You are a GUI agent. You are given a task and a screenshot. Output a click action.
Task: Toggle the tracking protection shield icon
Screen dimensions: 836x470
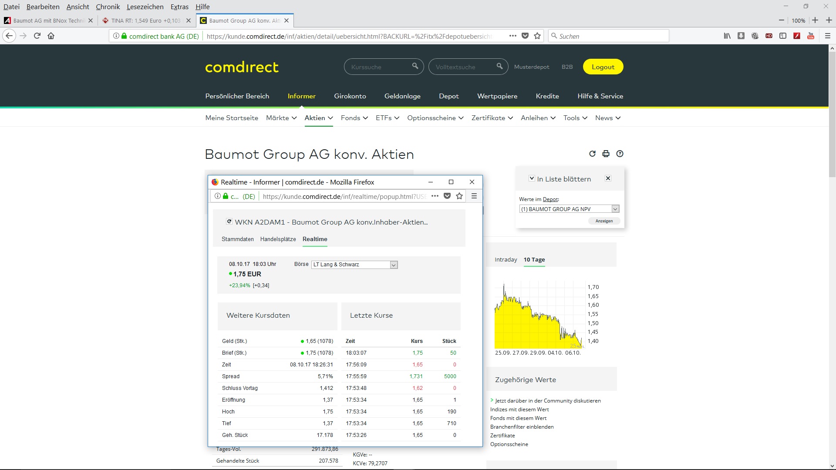pyautogui.click(x=526, y=36)
